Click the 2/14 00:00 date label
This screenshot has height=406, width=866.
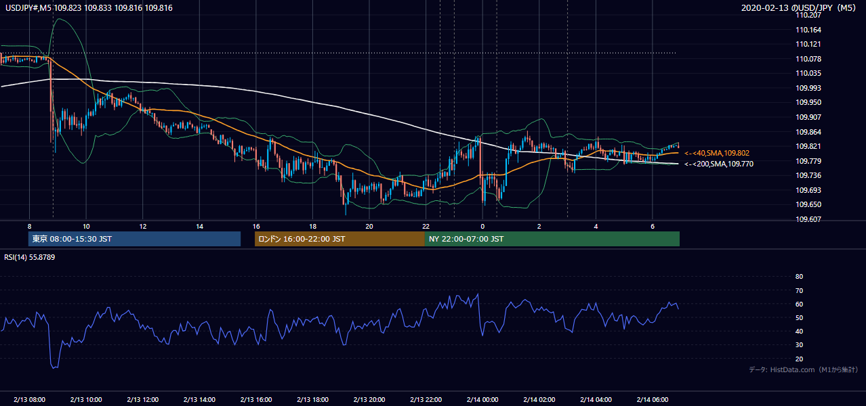coord(482,400)
